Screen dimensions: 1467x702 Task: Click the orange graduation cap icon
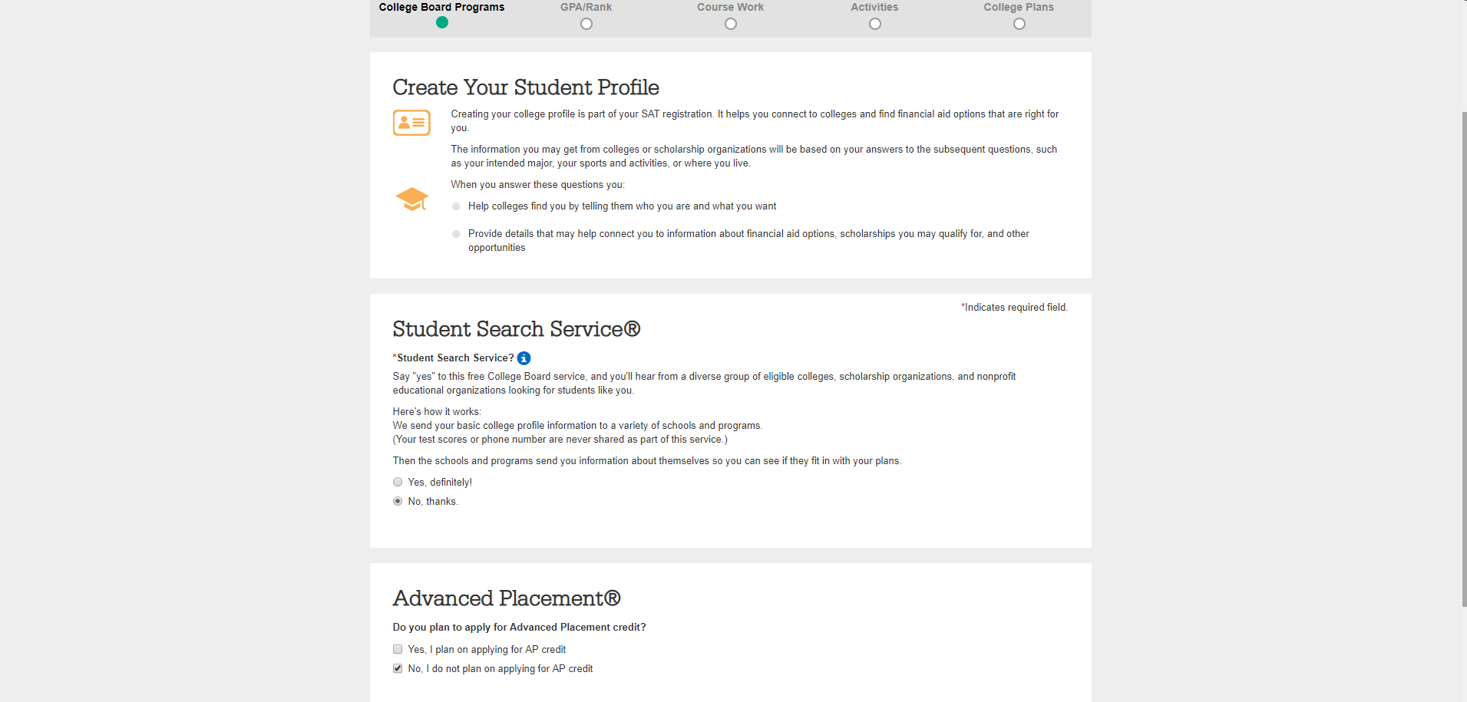pos(412,199)
